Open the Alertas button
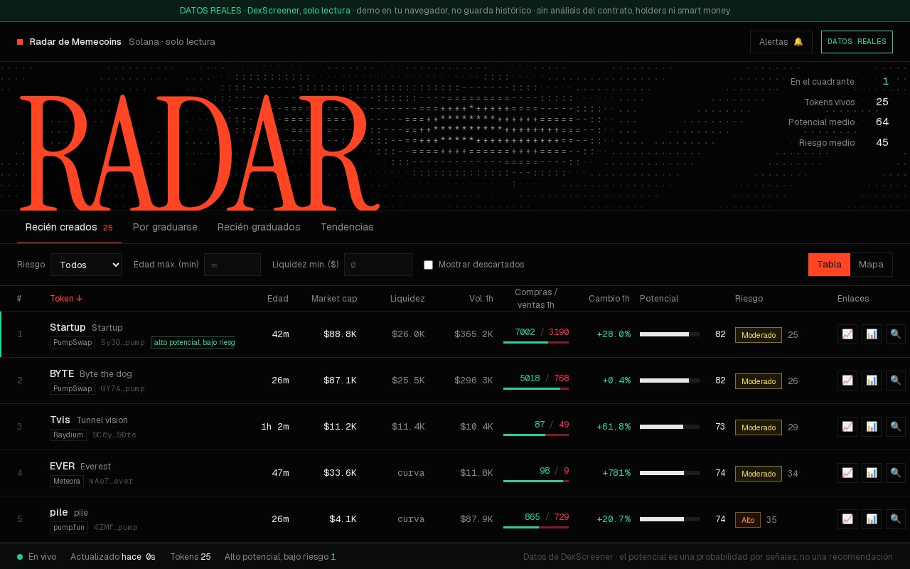The width and height of the screenshot is (910, 569). [781, 42]
